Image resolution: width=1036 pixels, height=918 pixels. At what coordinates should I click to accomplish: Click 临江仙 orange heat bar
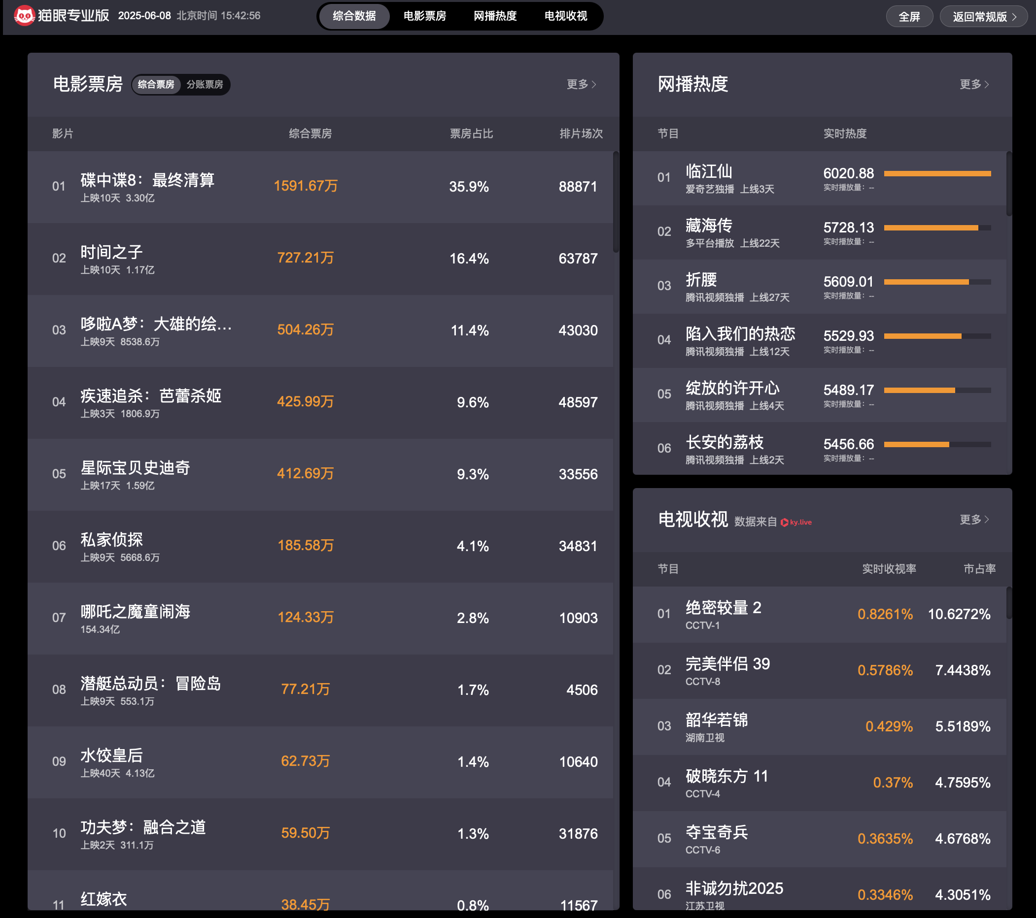tap(936, 174)
